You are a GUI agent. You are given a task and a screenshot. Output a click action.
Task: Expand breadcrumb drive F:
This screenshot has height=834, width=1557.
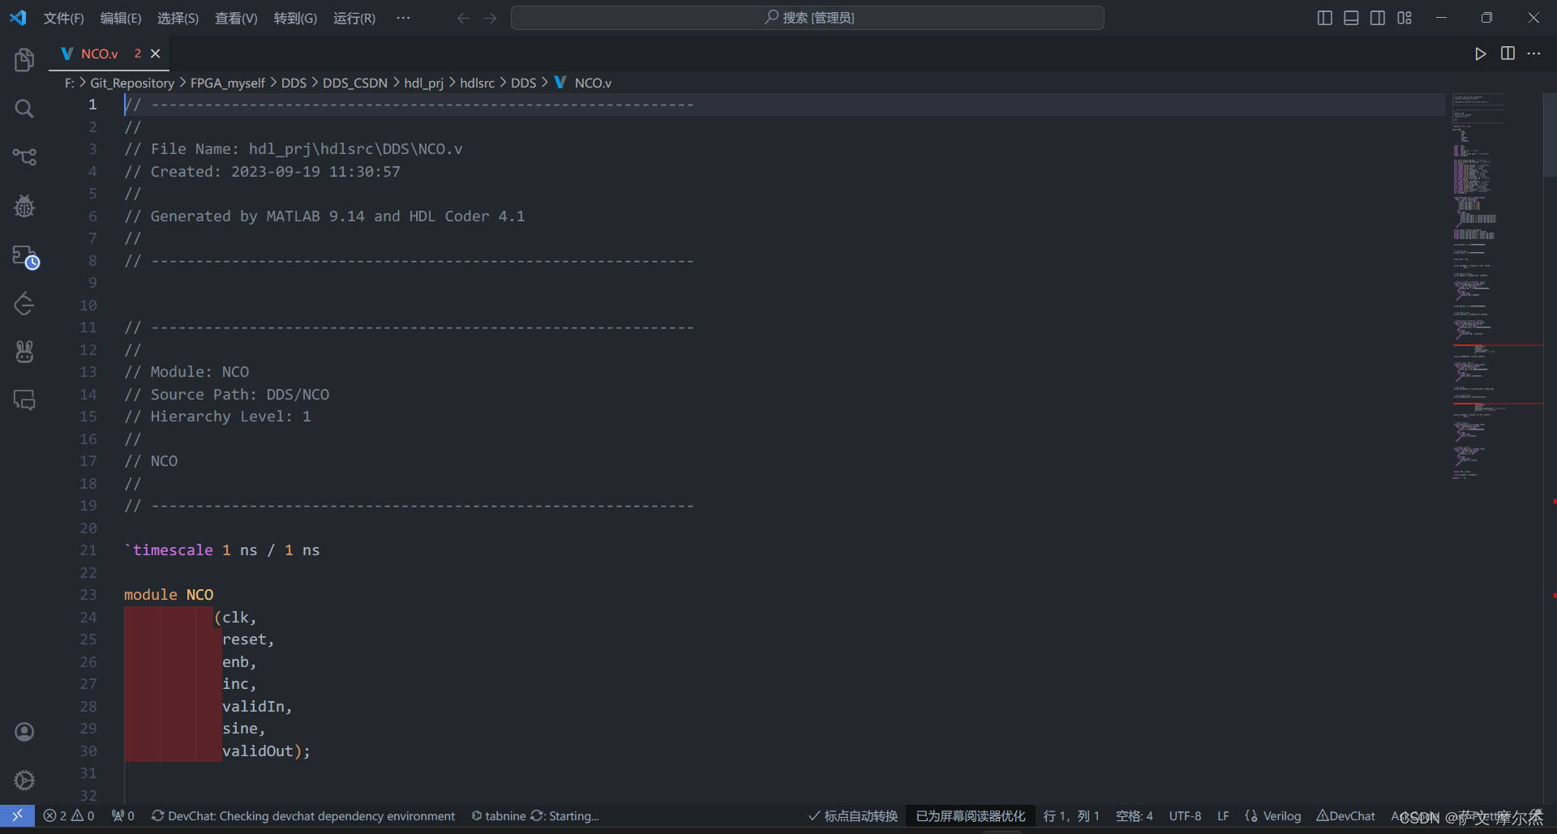click(70, 83)
